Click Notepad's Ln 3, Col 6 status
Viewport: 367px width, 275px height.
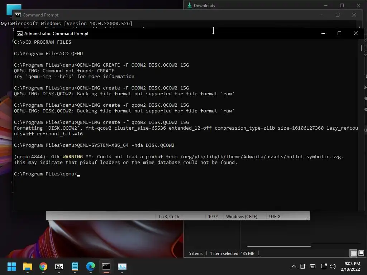click(x=169, y=217)
